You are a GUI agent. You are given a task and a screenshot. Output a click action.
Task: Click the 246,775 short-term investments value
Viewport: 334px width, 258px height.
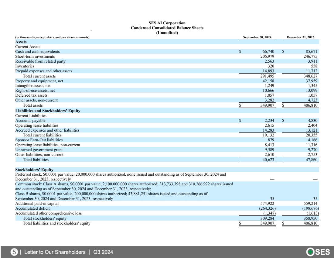tap(310, 57)
